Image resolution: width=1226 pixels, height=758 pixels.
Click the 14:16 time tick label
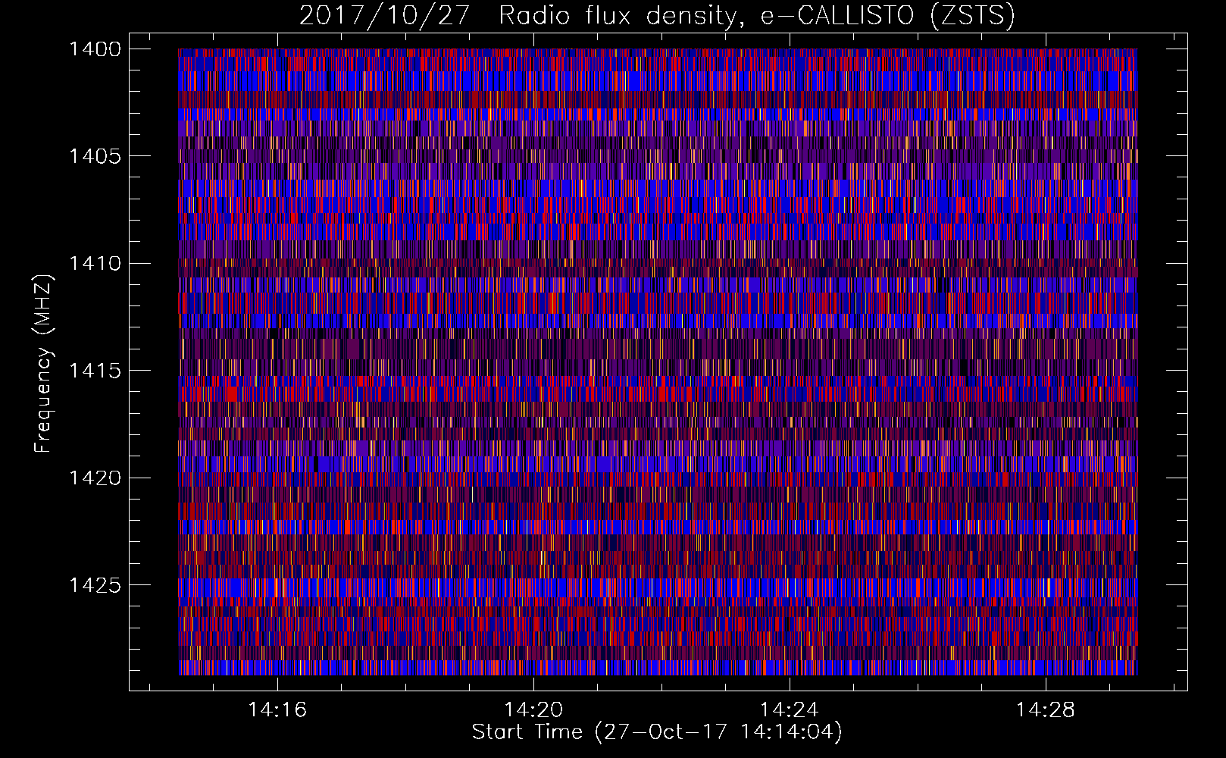point(277,710)
